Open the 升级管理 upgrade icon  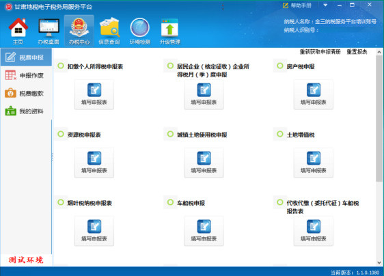[170, 31]
